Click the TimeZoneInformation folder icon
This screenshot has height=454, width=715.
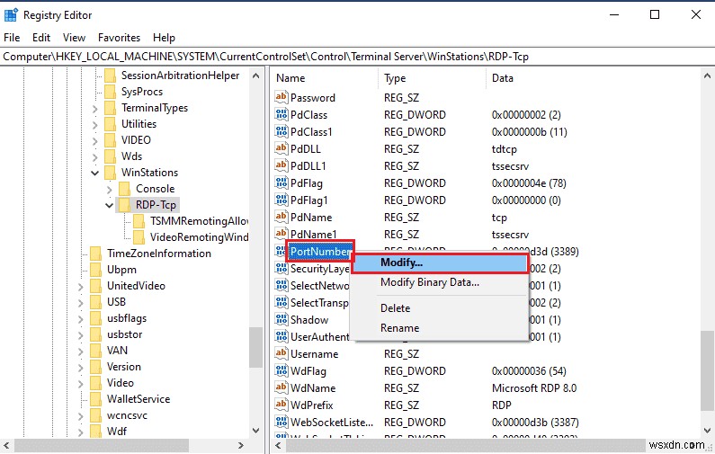95,253
